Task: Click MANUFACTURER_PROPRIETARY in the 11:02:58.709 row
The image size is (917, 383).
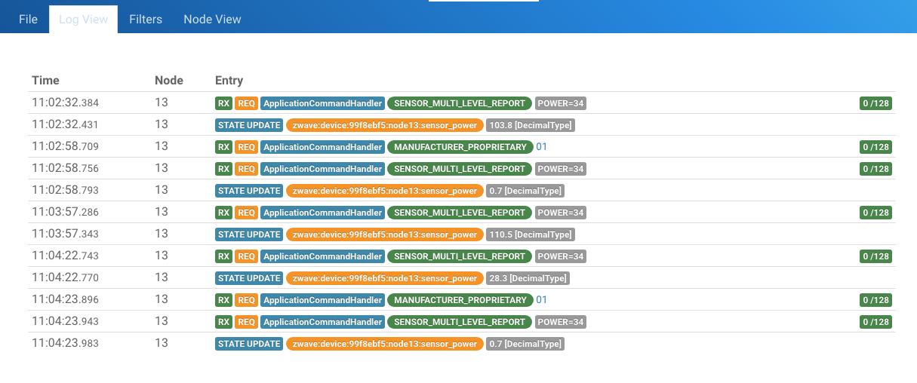Action: (460, 147)
